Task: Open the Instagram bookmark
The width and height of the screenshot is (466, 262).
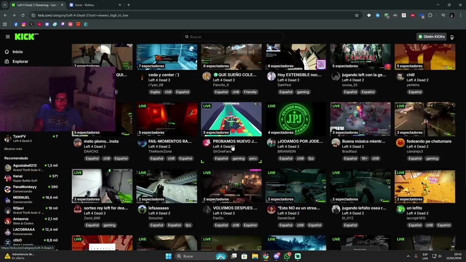Action: tap(24, 24)
